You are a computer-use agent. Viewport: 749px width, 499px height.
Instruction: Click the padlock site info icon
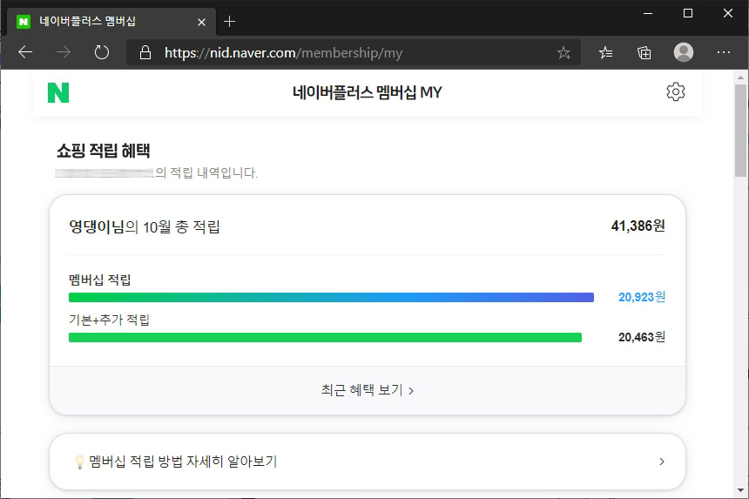[x=145, y=52]
